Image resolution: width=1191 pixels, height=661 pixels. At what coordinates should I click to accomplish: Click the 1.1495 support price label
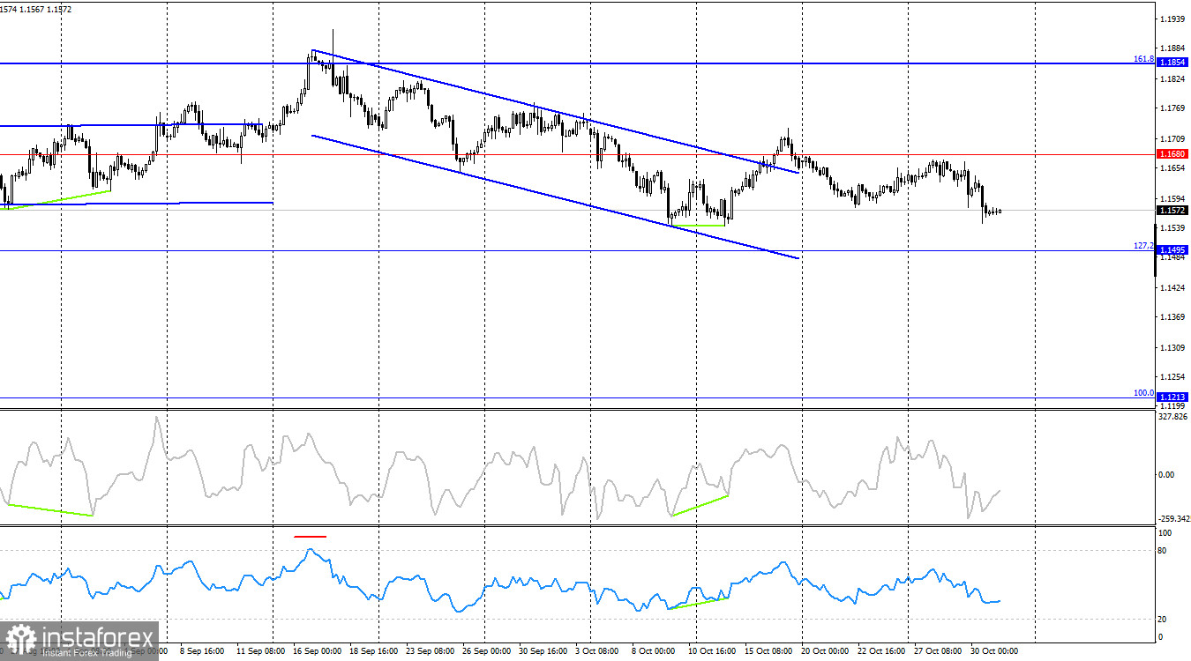1173,249
